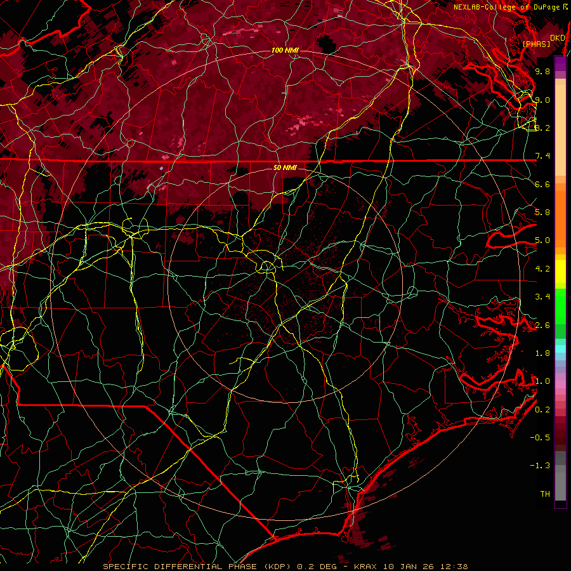Click the '100 NMI' range ring label
The width and height of the screenshot is (571, 571).
click(285, 50)
